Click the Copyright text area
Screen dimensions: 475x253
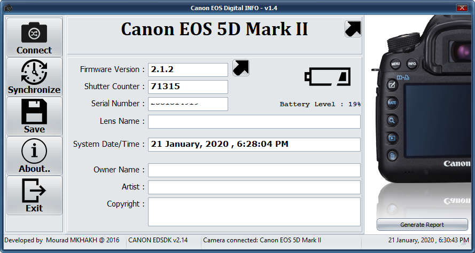pos(254,212)
